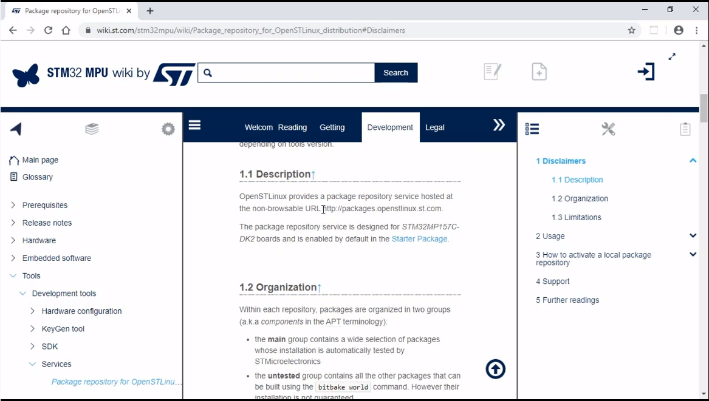709x401 pixels.
Task: Expand the local package repository contents section
Action: pyautogui.click(x=693, y=254)
